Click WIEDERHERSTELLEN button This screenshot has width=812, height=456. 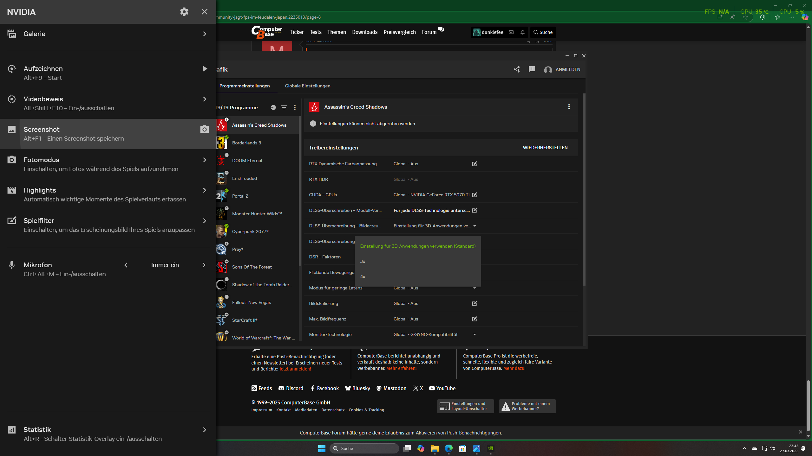[x=545, y=148]
